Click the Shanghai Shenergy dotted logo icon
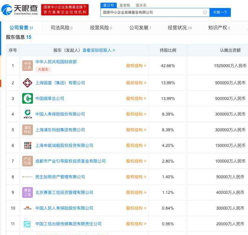Image resolution: width=248 pixels, height=235 pixels. 28,145
